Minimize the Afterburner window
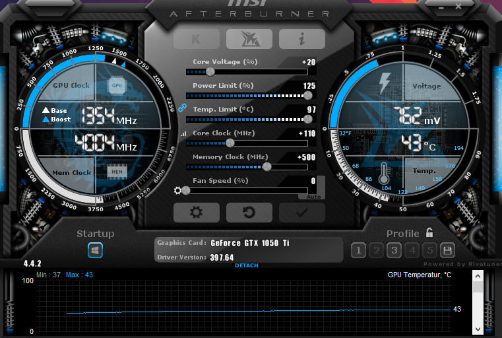Screen dimensions: 502x338 pos(441,7)
